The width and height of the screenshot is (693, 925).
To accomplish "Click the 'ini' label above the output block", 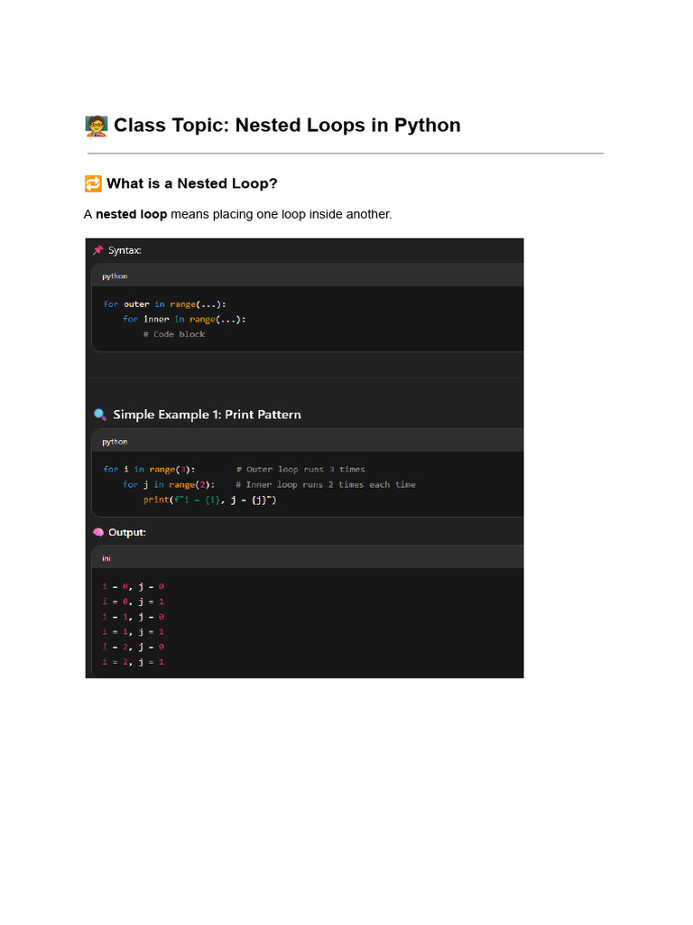I will [106, 558].
